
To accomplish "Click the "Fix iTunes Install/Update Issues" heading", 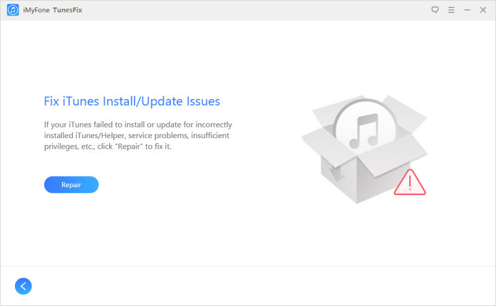I will [x=132, y=101].
